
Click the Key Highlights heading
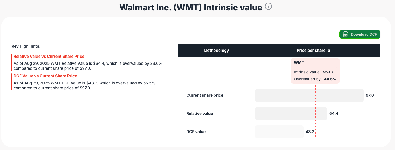pos(26,46)
